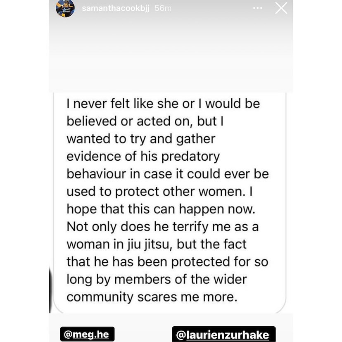The image size is (342, 342).
Task: Click the final line "community scares me more."
Action: (152, 297)
